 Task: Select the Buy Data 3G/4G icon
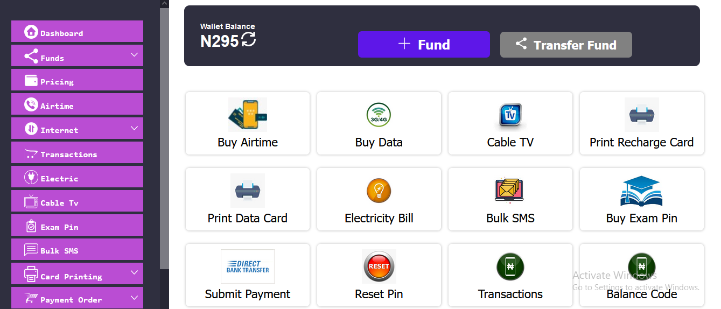click(x=379, y=115)
